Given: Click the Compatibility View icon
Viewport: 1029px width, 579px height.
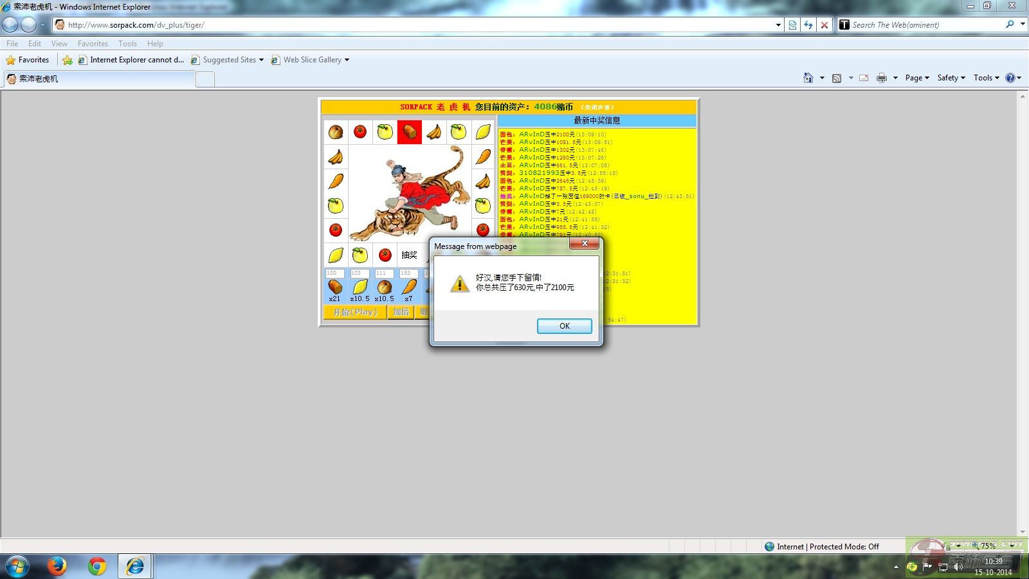Looking at the screenshot, I should coord(792,25).
